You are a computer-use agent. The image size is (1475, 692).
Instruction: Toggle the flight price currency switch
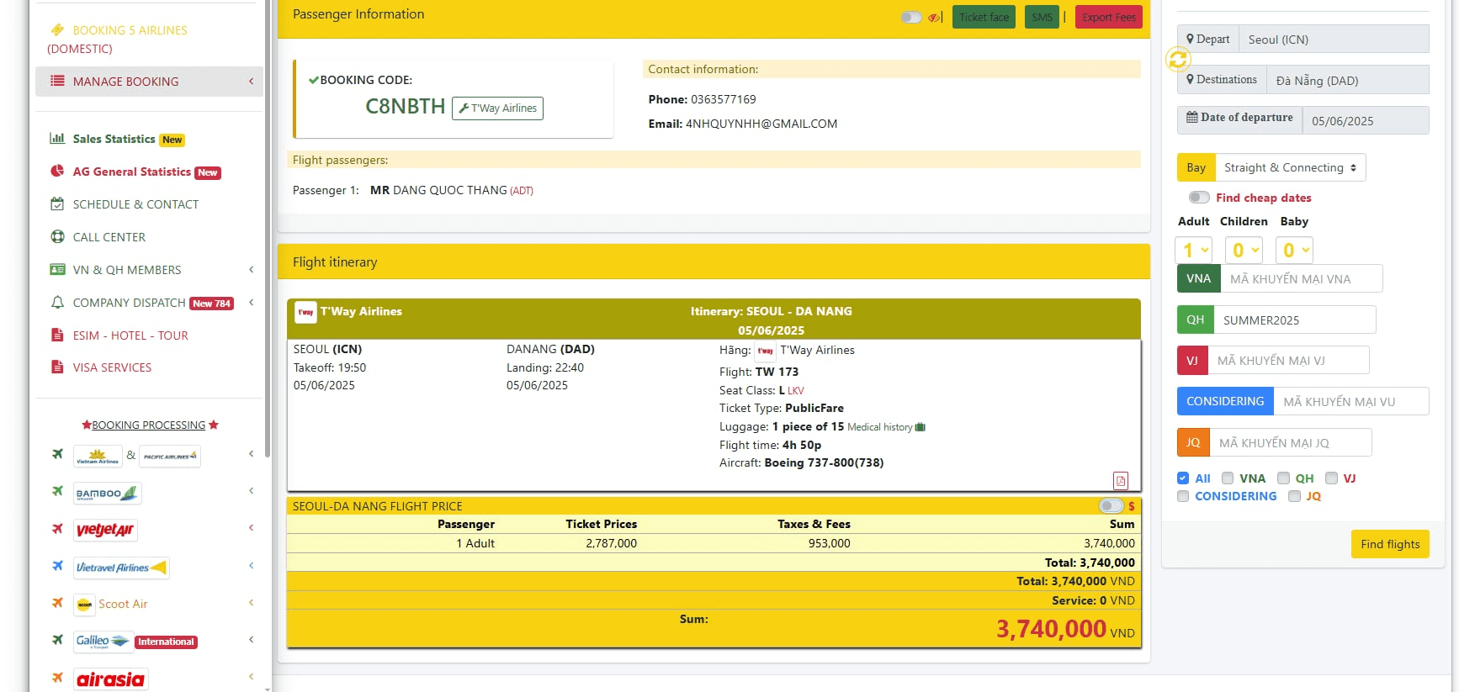(1112, 505)
